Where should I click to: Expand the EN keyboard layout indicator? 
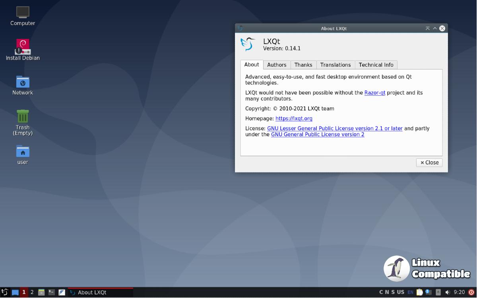[410, 292]
